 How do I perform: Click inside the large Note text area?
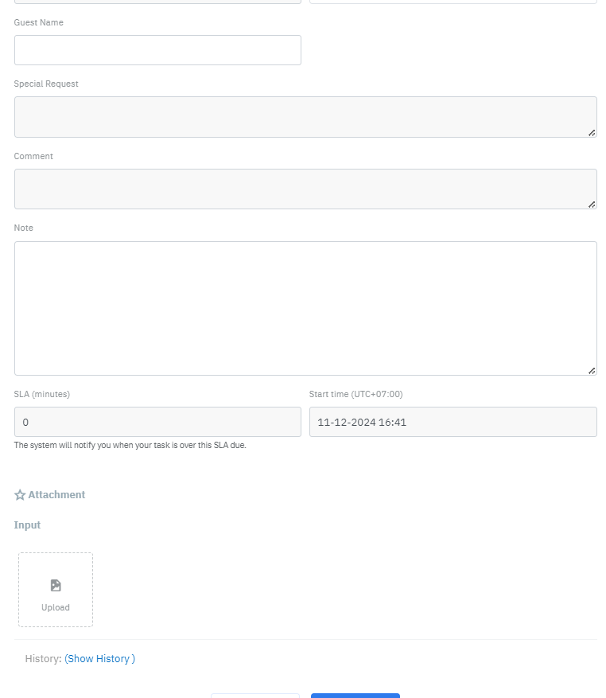305,308
